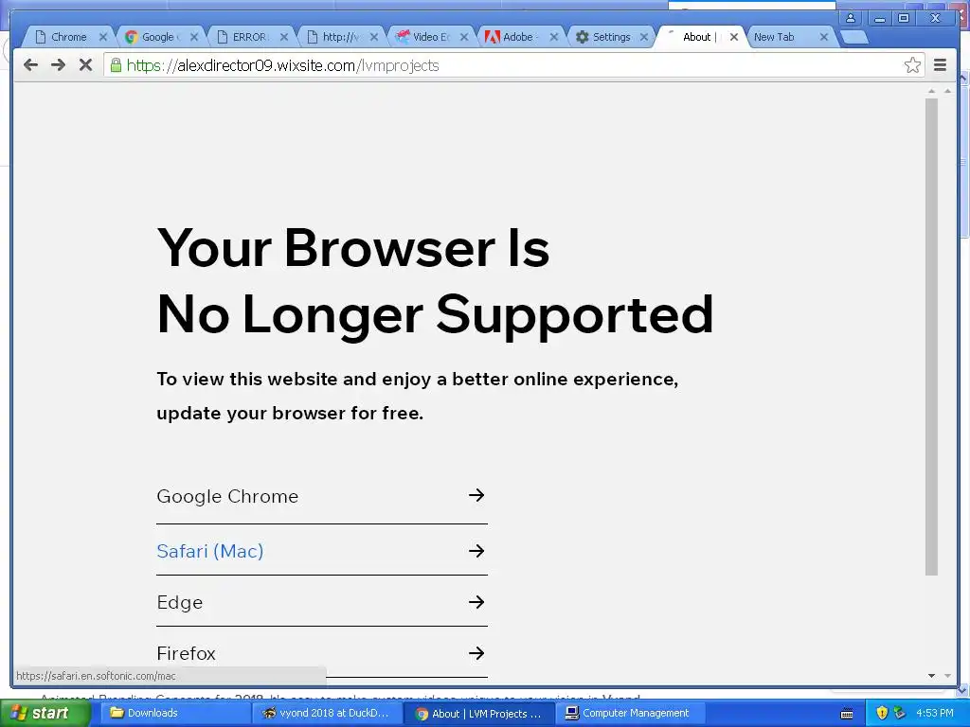This screenshot has width=970, height=727.
Task: Open a new tab with the new-tab button
Action: (x=854, y=37)
